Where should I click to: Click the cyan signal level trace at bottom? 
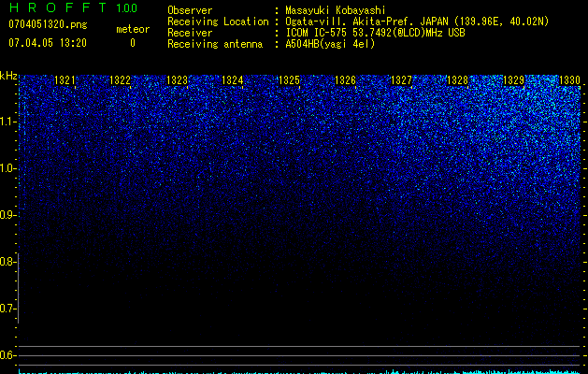pyautogui.click(x=299, y=372)
